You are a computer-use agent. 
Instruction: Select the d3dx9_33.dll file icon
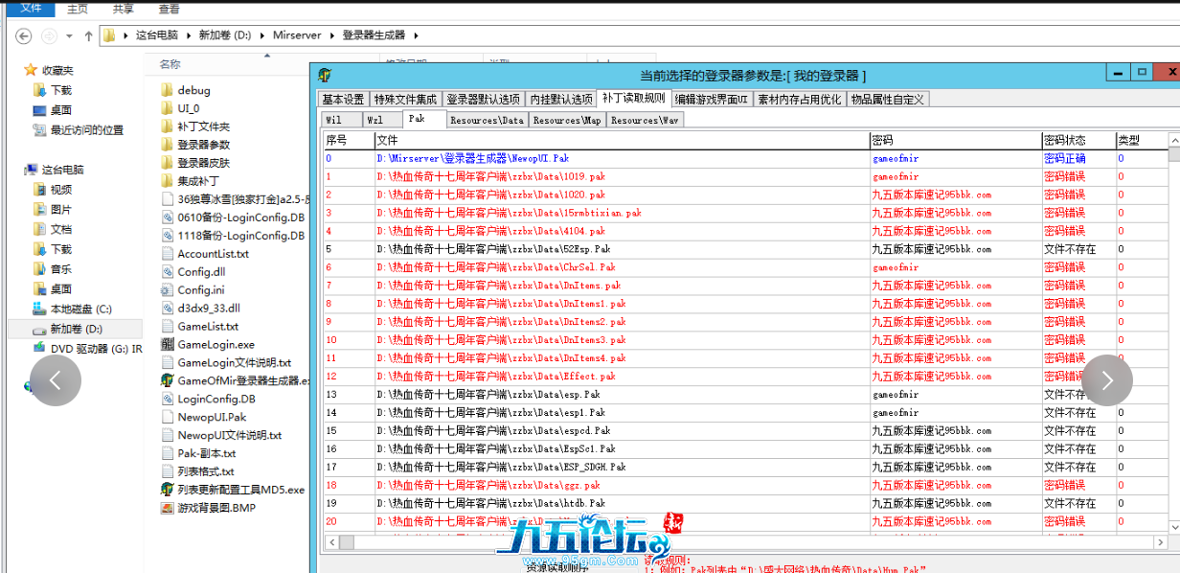click(x=168, y=308)
